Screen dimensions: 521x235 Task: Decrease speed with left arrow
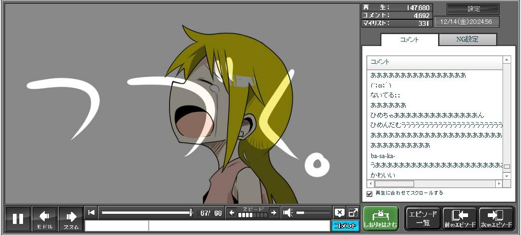232,212
